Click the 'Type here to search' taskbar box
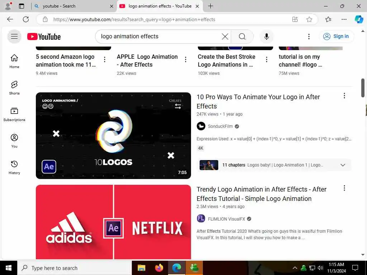This screenshot has height=275, width=367. pyautogui.click(x=75, y=268)
